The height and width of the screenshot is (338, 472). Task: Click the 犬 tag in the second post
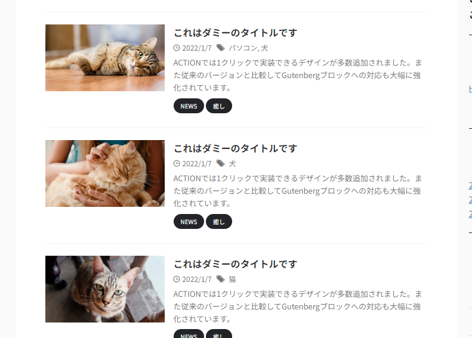232,163
